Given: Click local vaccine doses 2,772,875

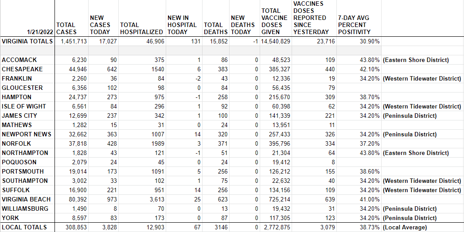Looking at the screenshot, I should point(277,227).
